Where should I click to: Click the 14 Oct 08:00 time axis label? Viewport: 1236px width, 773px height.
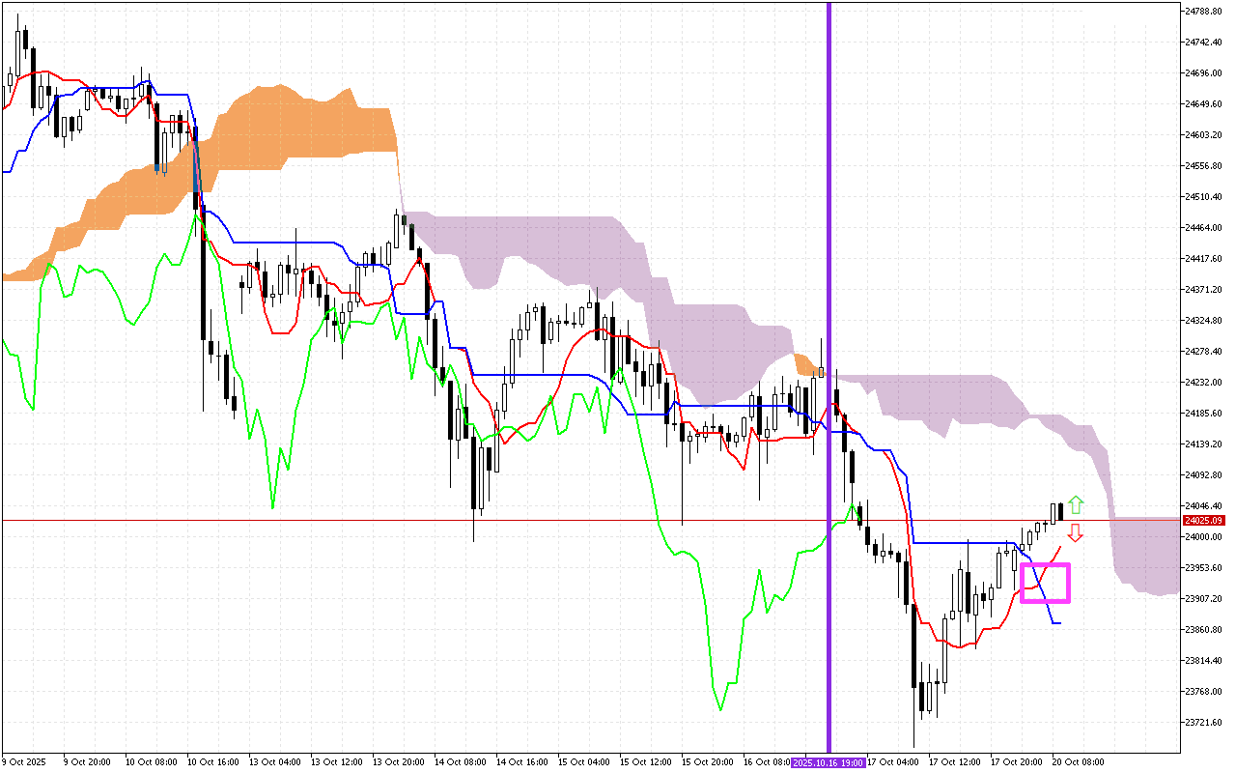tap(460, 762)
